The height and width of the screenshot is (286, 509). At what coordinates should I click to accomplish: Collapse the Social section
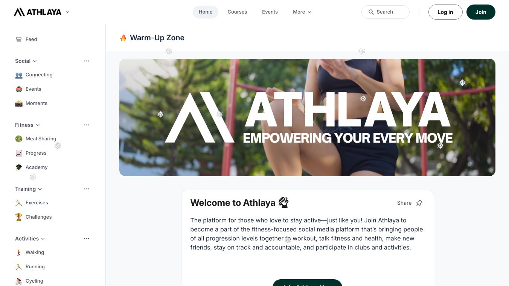tap(35, 61)
